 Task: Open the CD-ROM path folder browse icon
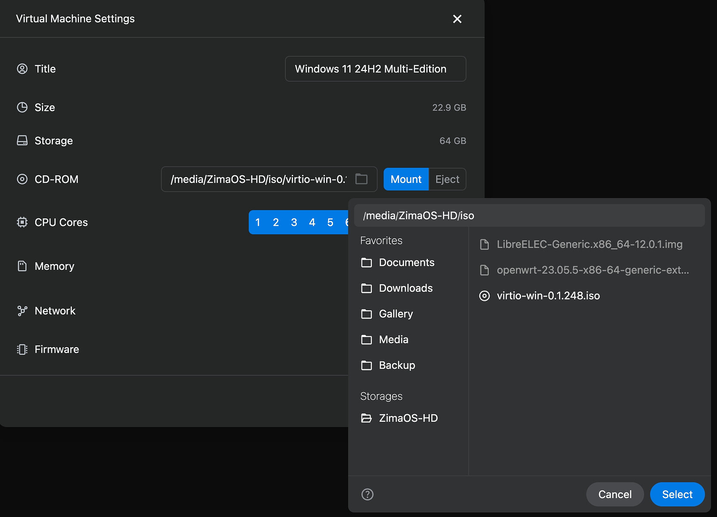tap(361, 179)
